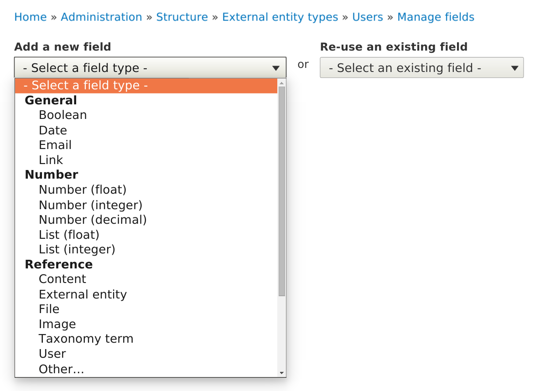Image resolution: width=540 pixels, height=391 pixels.
Task: Expand the existing field dropdown arrow
Action: (515, 67)
